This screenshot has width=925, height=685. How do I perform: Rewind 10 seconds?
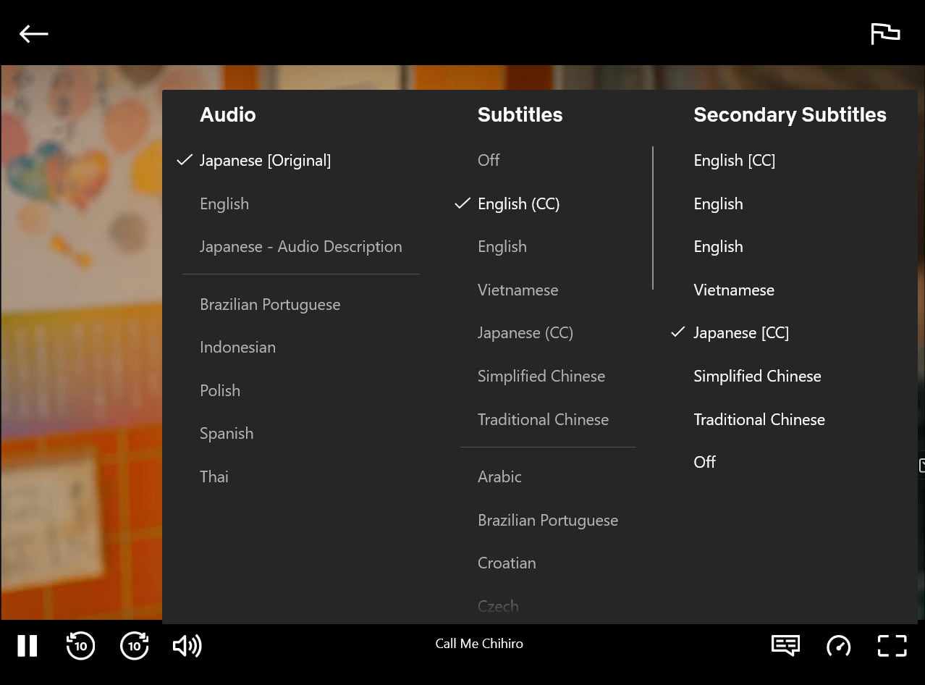click(80, 645)
